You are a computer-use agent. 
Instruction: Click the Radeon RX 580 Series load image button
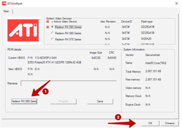click(x=24, y=101)
